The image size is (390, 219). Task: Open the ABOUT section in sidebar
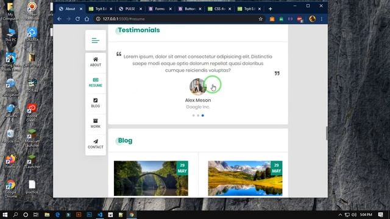96,62
